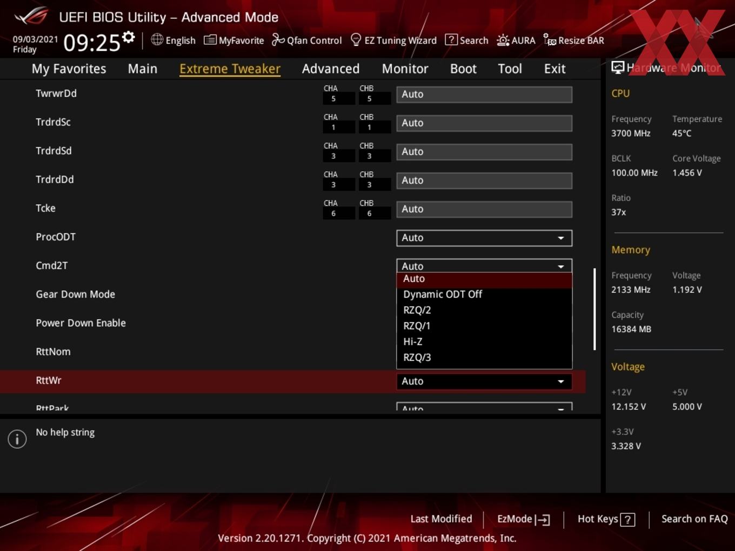Open the Advanced tab

331,69
